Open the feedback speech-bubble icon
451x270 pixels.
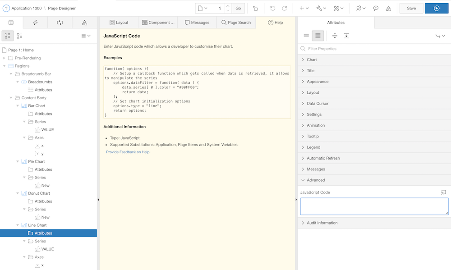[x=376, y=8]
